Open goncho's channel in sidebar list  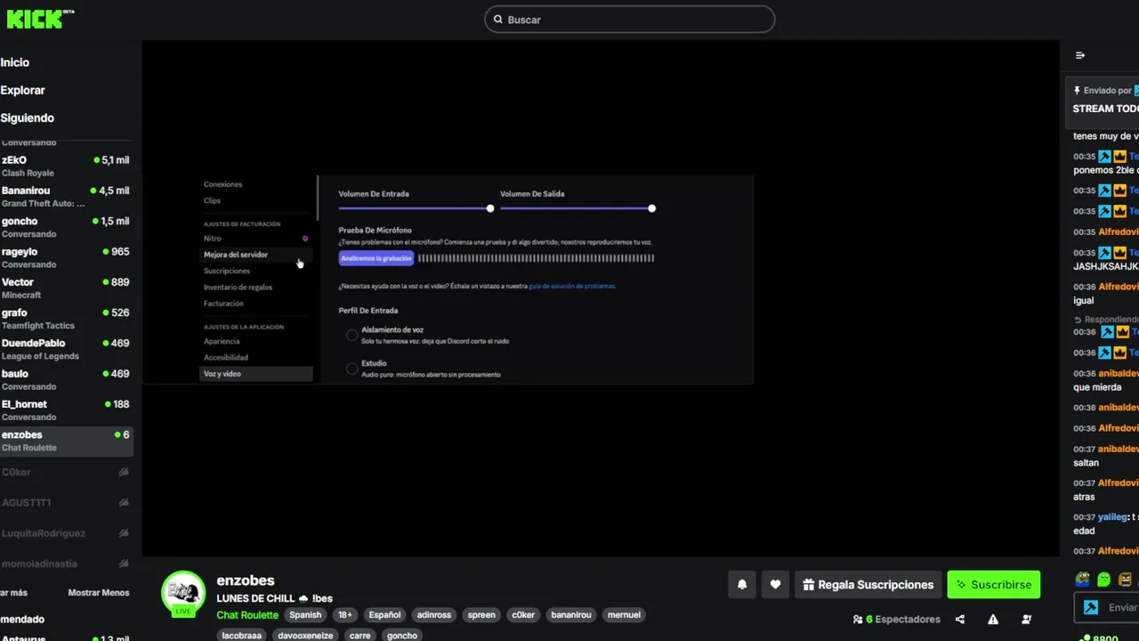coord(66,227)
